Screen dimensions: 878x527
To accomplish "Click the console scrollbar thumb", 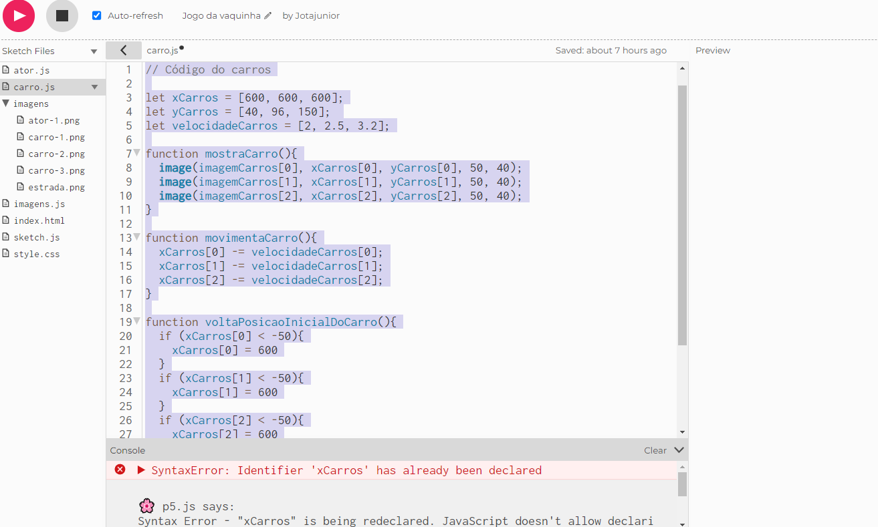I will click(682, 484).
